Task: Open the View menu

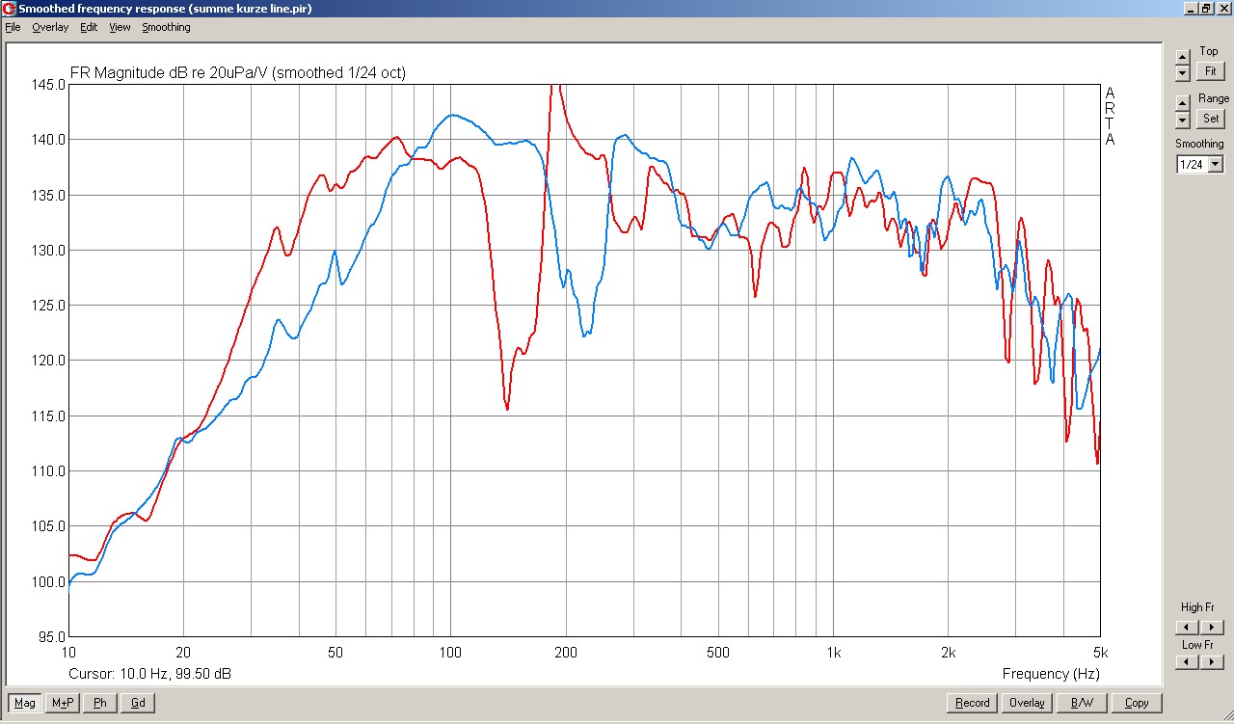Action: point(120,27)
